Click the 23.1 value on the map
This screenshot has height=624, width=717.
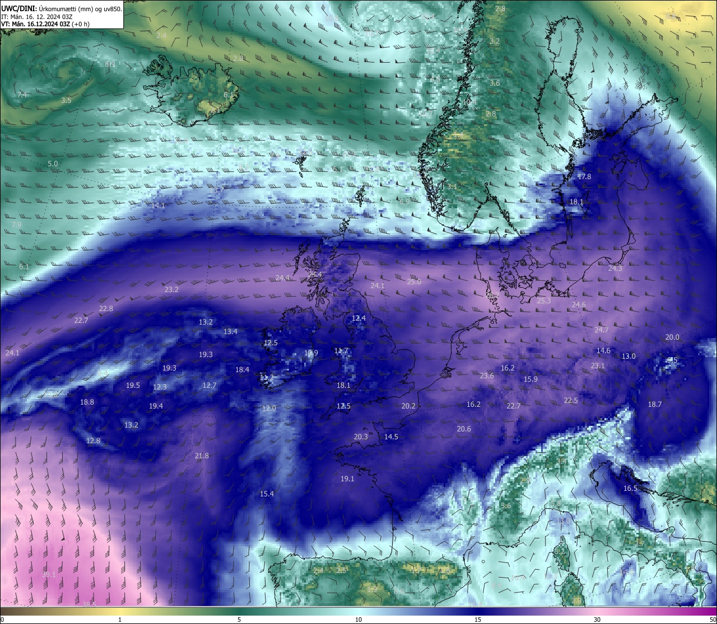tap(598, 365)
